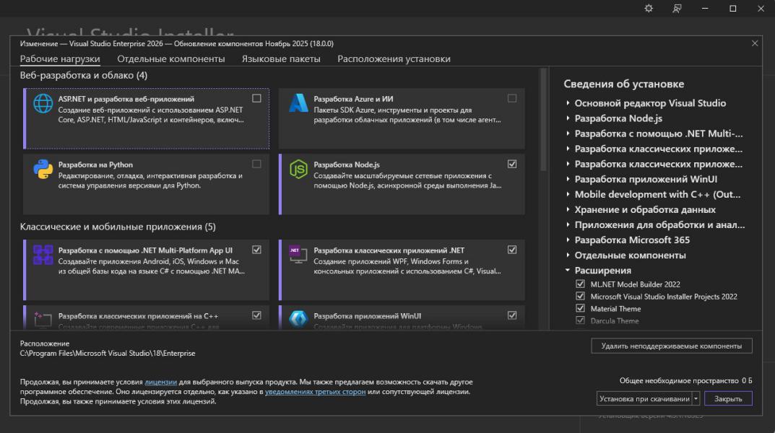This screenshot has width=775, height=433.
Task: Click the Node.js workload icon
Action: point(298,170)
